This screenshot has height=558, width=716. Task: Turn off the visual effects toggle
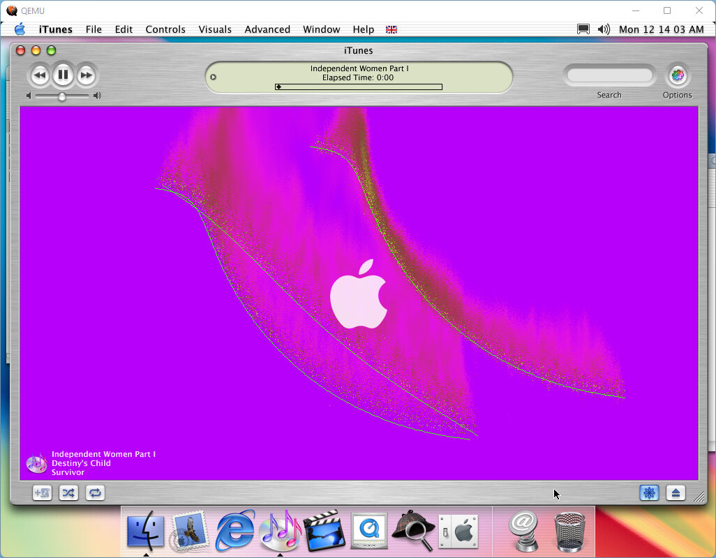pyautogui.click(x=649, y=493)
